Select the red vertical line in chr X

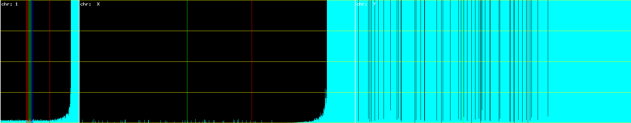tap(252, 46)
